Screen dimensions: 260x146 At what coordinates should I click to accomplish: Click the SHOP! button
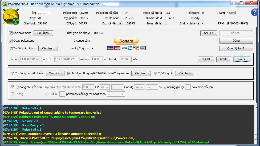pyautogui.click(x=206, y=59)
